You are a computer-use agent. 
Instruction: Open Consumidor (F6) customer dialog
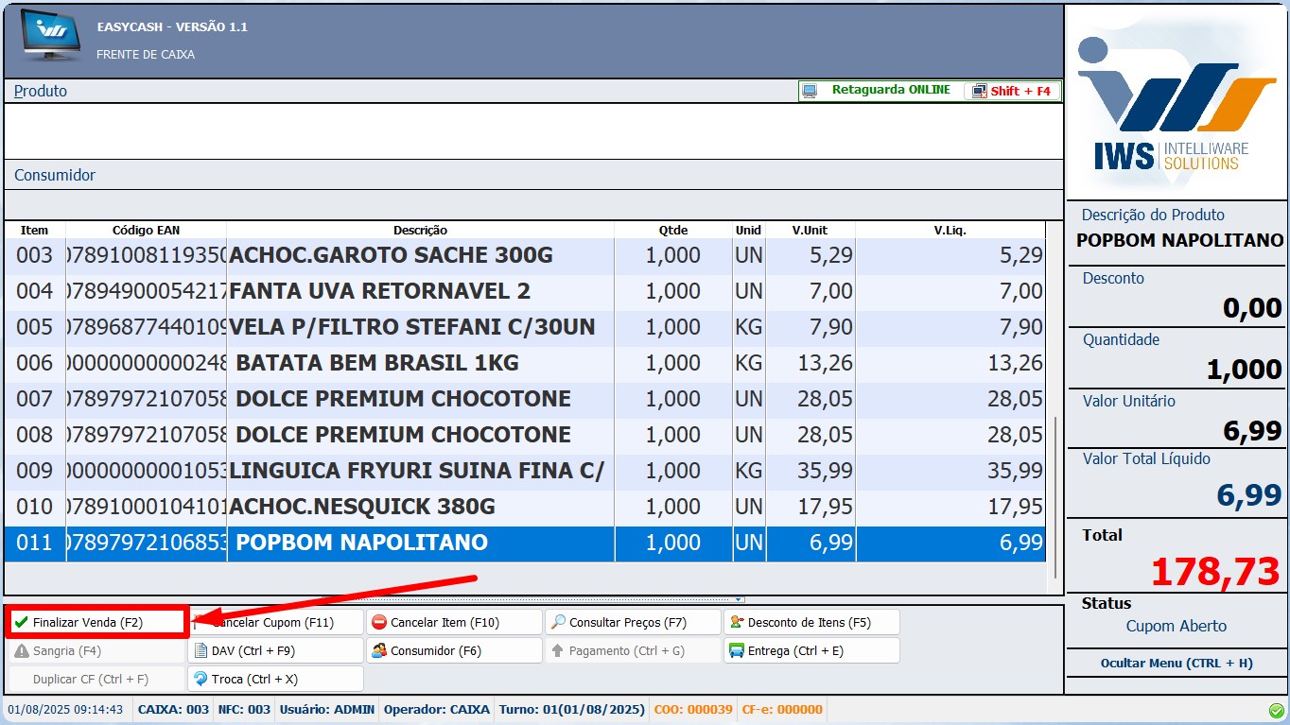(x=454, y=650)
